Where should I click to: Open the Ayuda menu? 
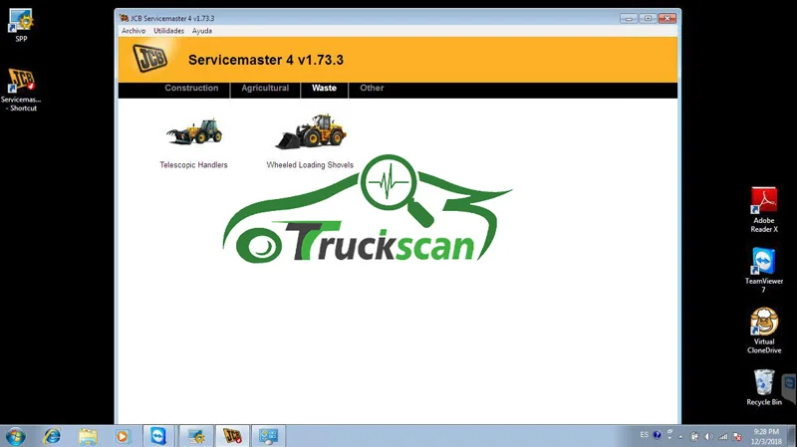tap(202, 31)
